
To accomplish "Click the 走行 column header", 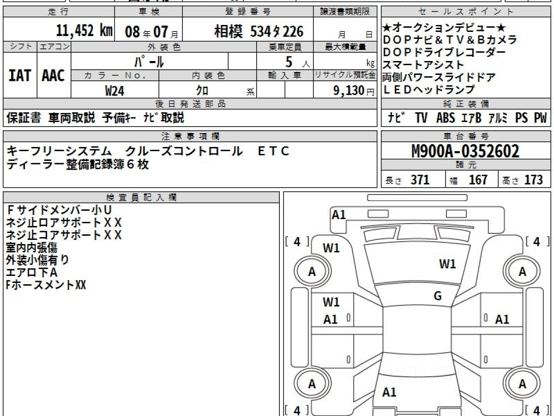I will [58, 12].
